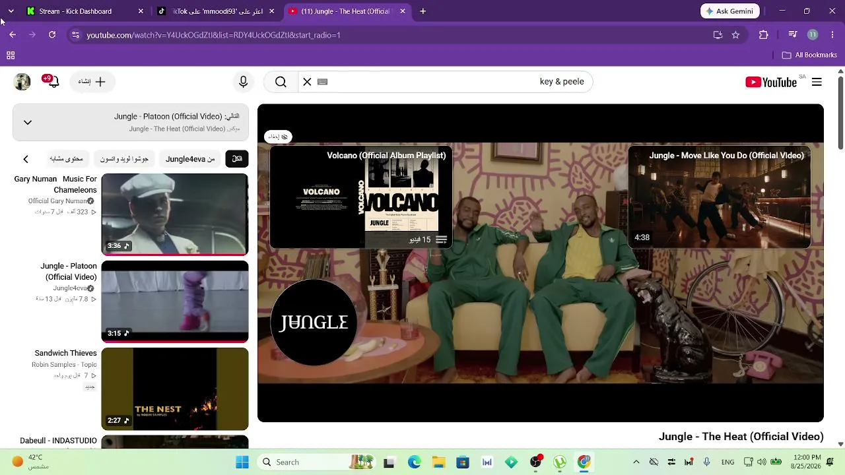Viewport: 845px width, 475px height.
Task: Open the YouTube hamburger guide menu
Action: coord(817,82)
